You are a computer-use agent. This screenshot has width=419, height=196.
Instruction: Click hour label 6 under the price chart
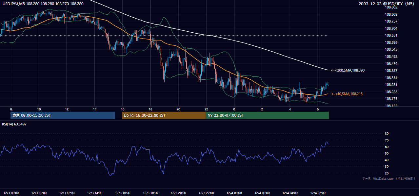[x=318, y=109]
